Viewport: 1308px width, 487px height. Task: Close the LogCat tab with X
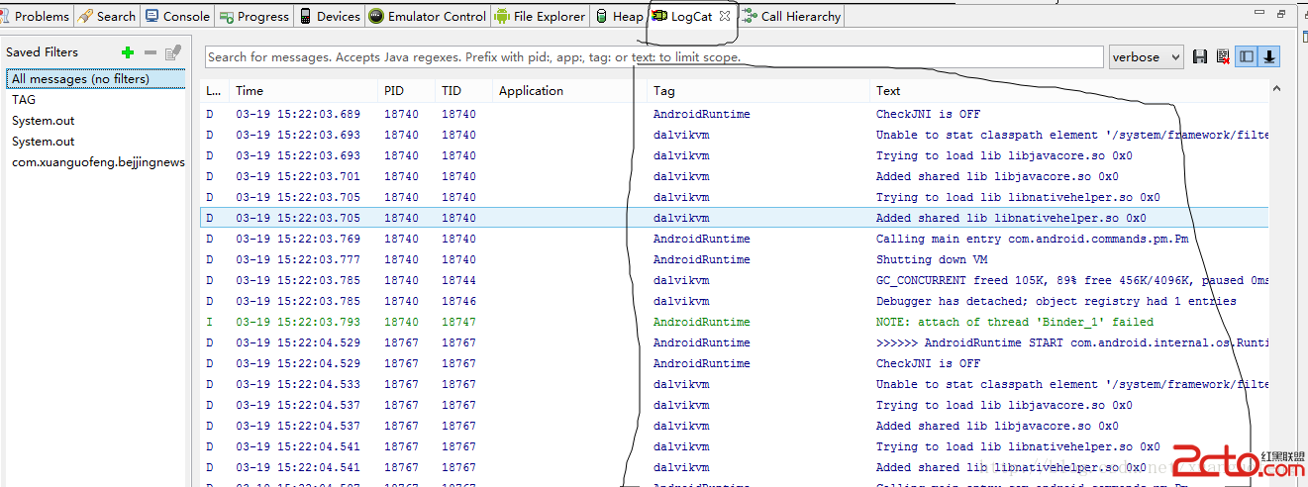point(725,16)
